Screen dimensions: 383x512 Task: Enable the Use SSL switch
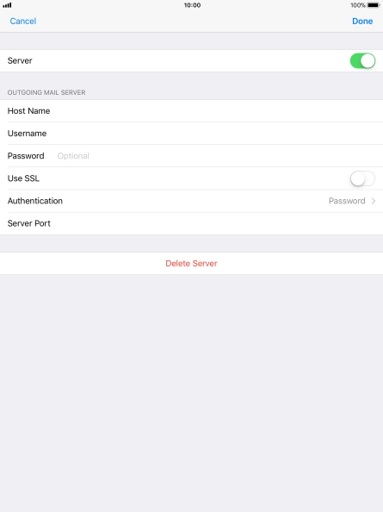tap(362, 178)
